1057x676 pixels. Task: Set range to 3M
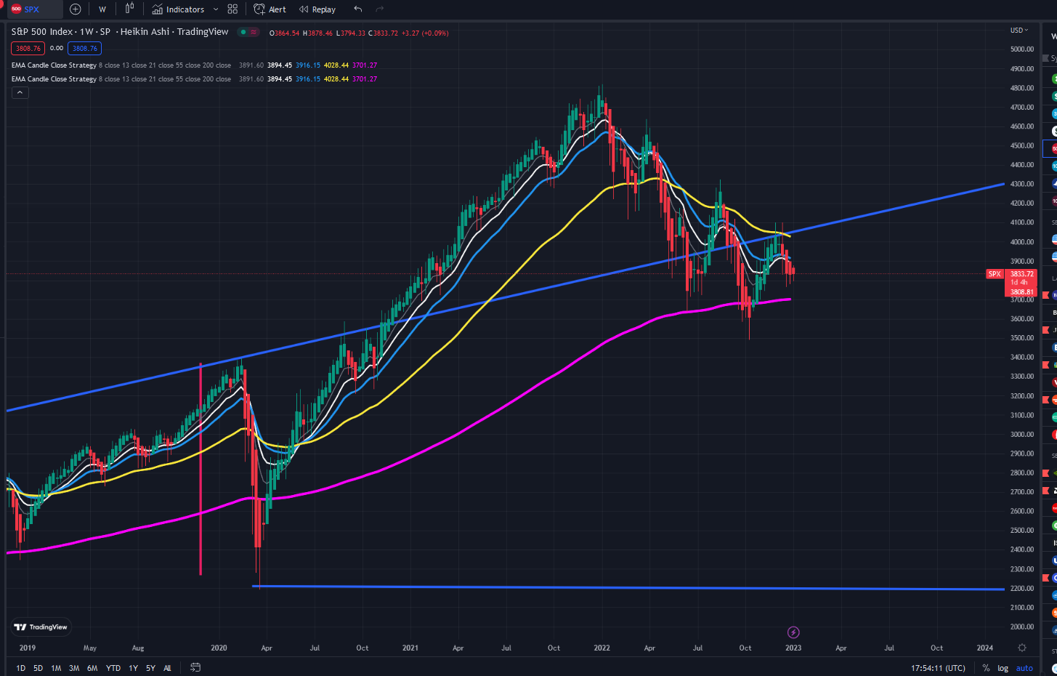tap(74, 668)
